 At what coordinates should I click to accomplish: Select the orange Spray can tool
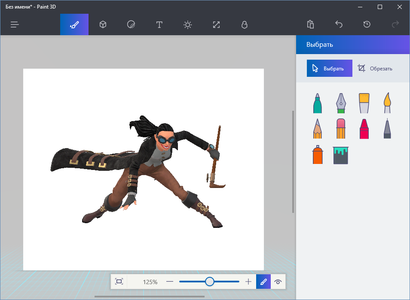(318, 155)
